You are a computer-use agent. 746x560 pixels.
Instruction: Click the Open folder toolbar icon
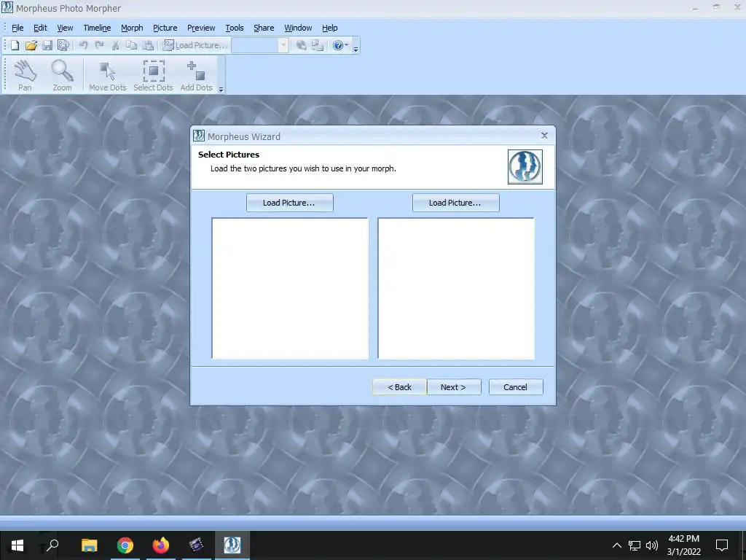31,45
